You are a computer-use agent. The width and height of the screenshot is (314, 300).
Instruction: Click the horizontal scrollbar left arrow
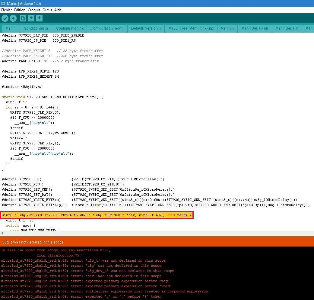click(2, 234)
